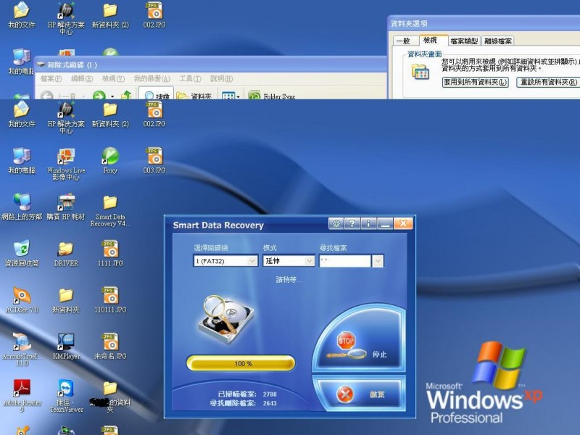
Task: Select the 未命名.JPG file icon
Action: point(110,347)
